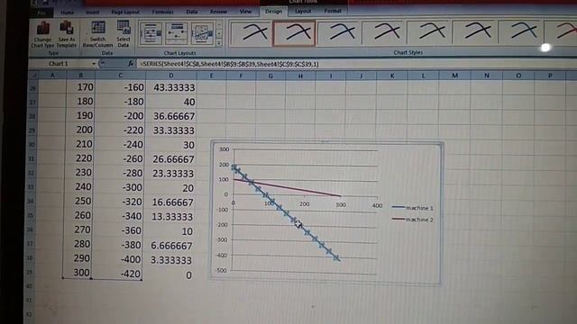Choose the second chart layout thumbnail
This screenshot has height=324, width=577.
pyautogui.click(x=177, y=34)
